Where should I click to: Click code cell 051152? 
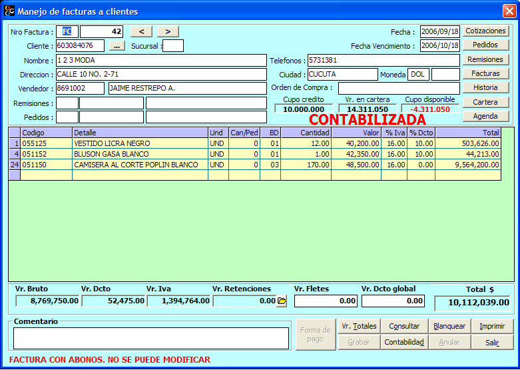click(x=47, y=154)
